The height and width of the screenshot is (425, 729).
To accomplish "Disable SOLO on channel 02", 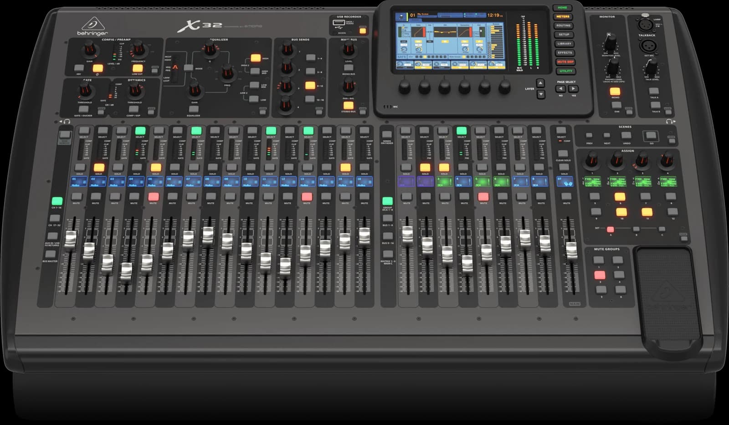I will [99, 168].
